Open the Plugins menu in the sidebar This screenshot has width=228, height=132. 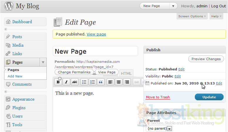[x=19, y=108]
